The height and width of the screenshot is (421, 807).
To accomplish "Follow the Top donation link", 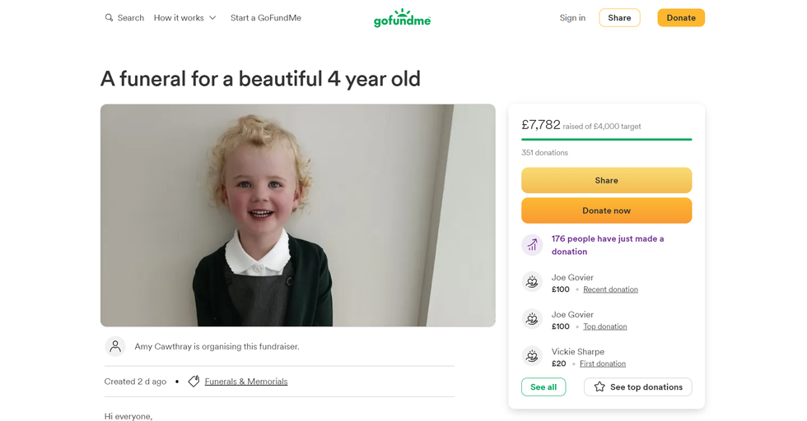I will [x=604, y=326].
